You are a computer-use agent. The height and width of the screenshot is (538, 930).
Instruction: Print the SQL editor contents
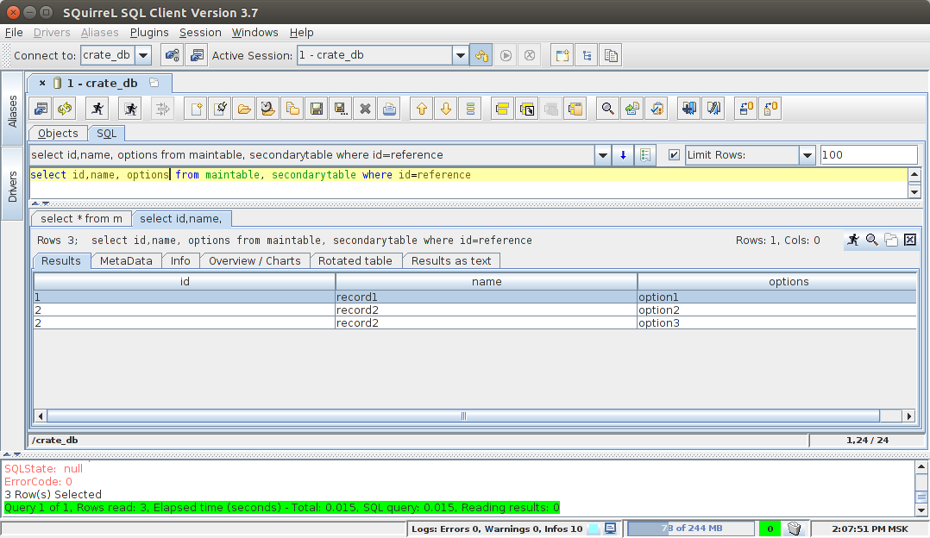point(388,109)
